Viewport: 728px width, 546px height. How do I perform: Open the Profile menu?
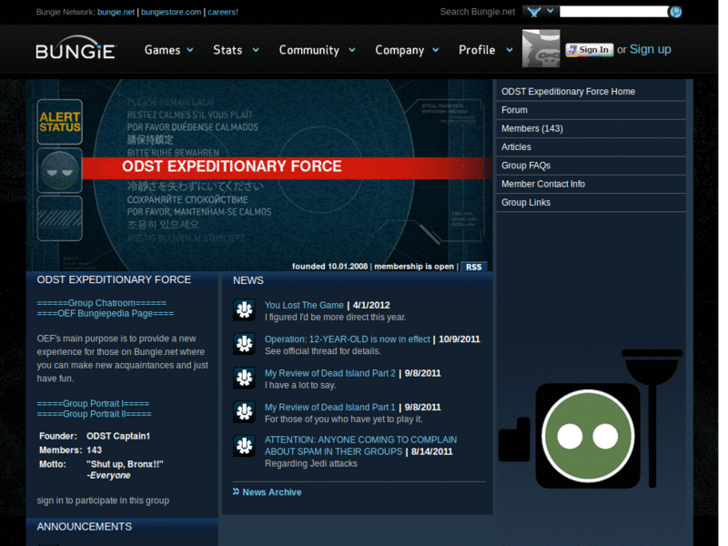pyautogui.click(x=477, y=50)
